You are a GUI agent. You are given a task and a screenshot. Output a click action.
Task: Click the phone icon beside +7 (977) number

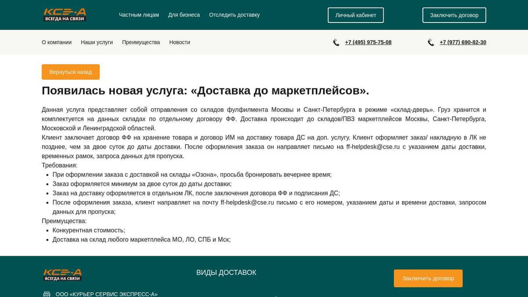[431, 43]
